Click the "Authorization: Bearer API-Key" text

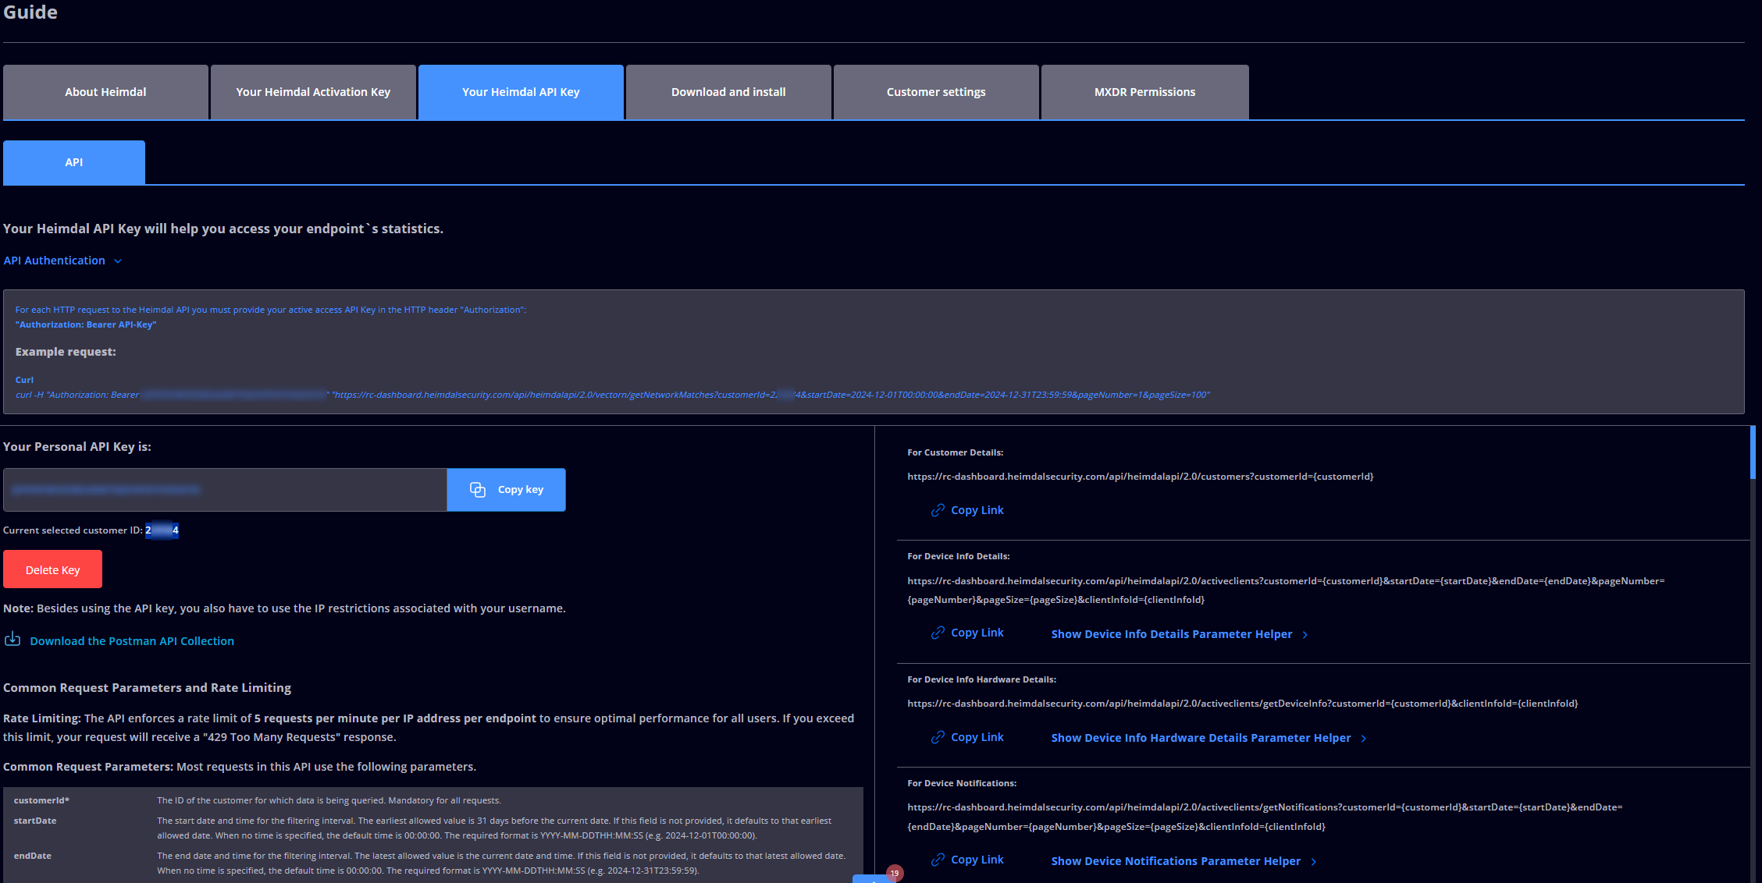click(x=86, y=324)
